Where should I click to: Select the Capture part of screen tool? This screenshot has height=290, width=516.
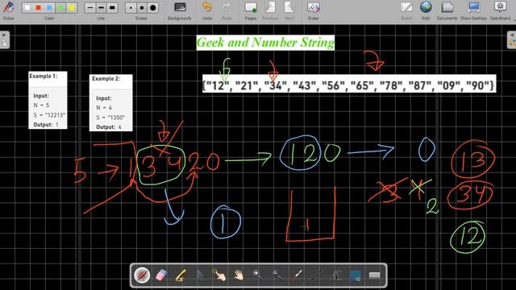355,275
